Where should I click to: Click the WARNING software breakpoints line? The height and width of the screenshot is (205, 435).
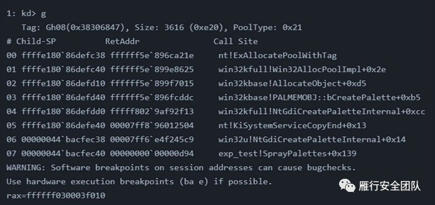(181, 167)
